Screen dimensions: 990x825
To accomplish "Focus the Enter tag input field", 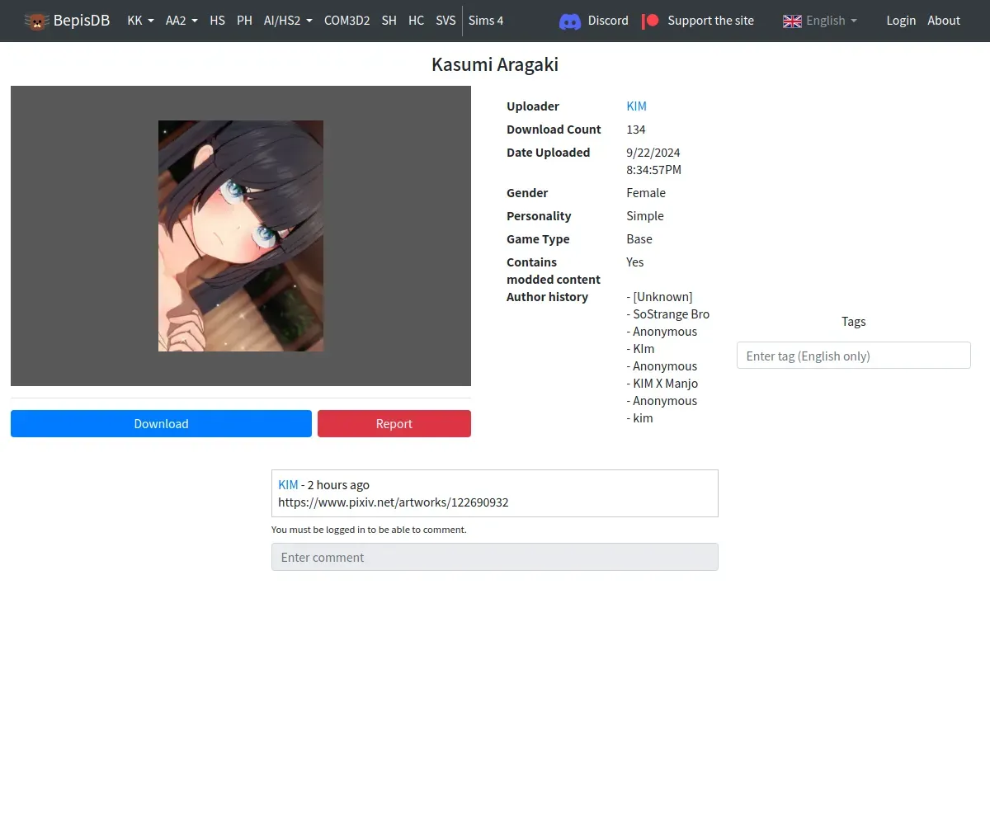I will tap(853, 356).
